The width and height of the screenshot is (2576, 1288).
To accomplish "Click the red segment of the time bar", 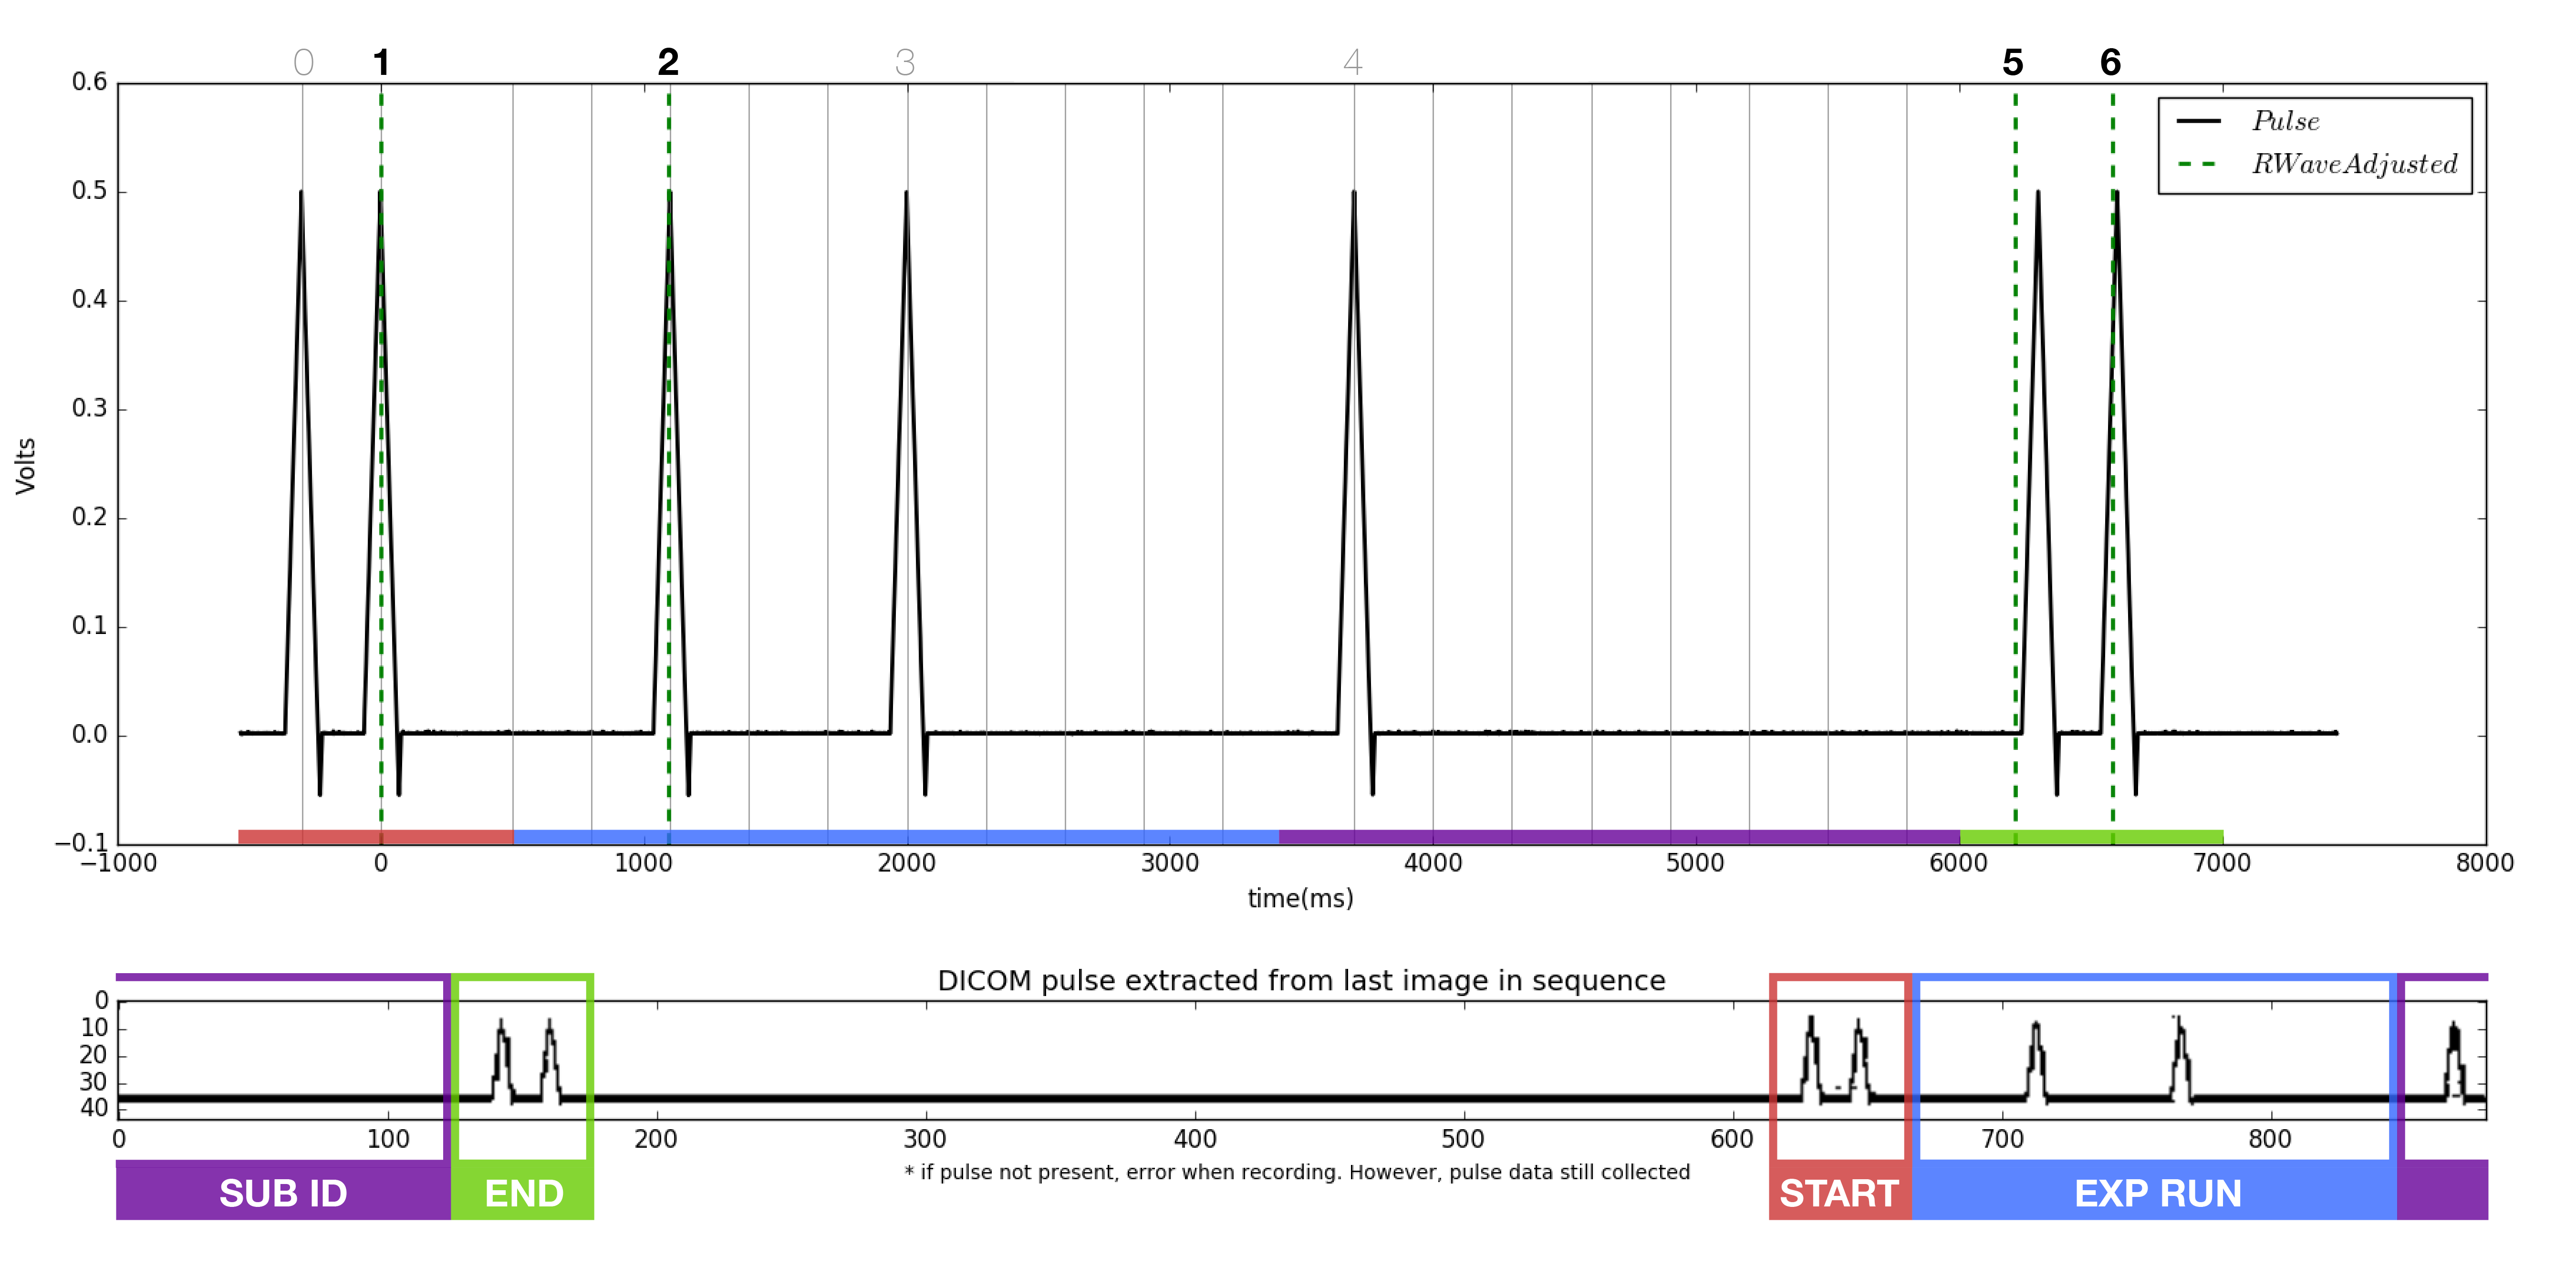I will [x=376, y=837].
